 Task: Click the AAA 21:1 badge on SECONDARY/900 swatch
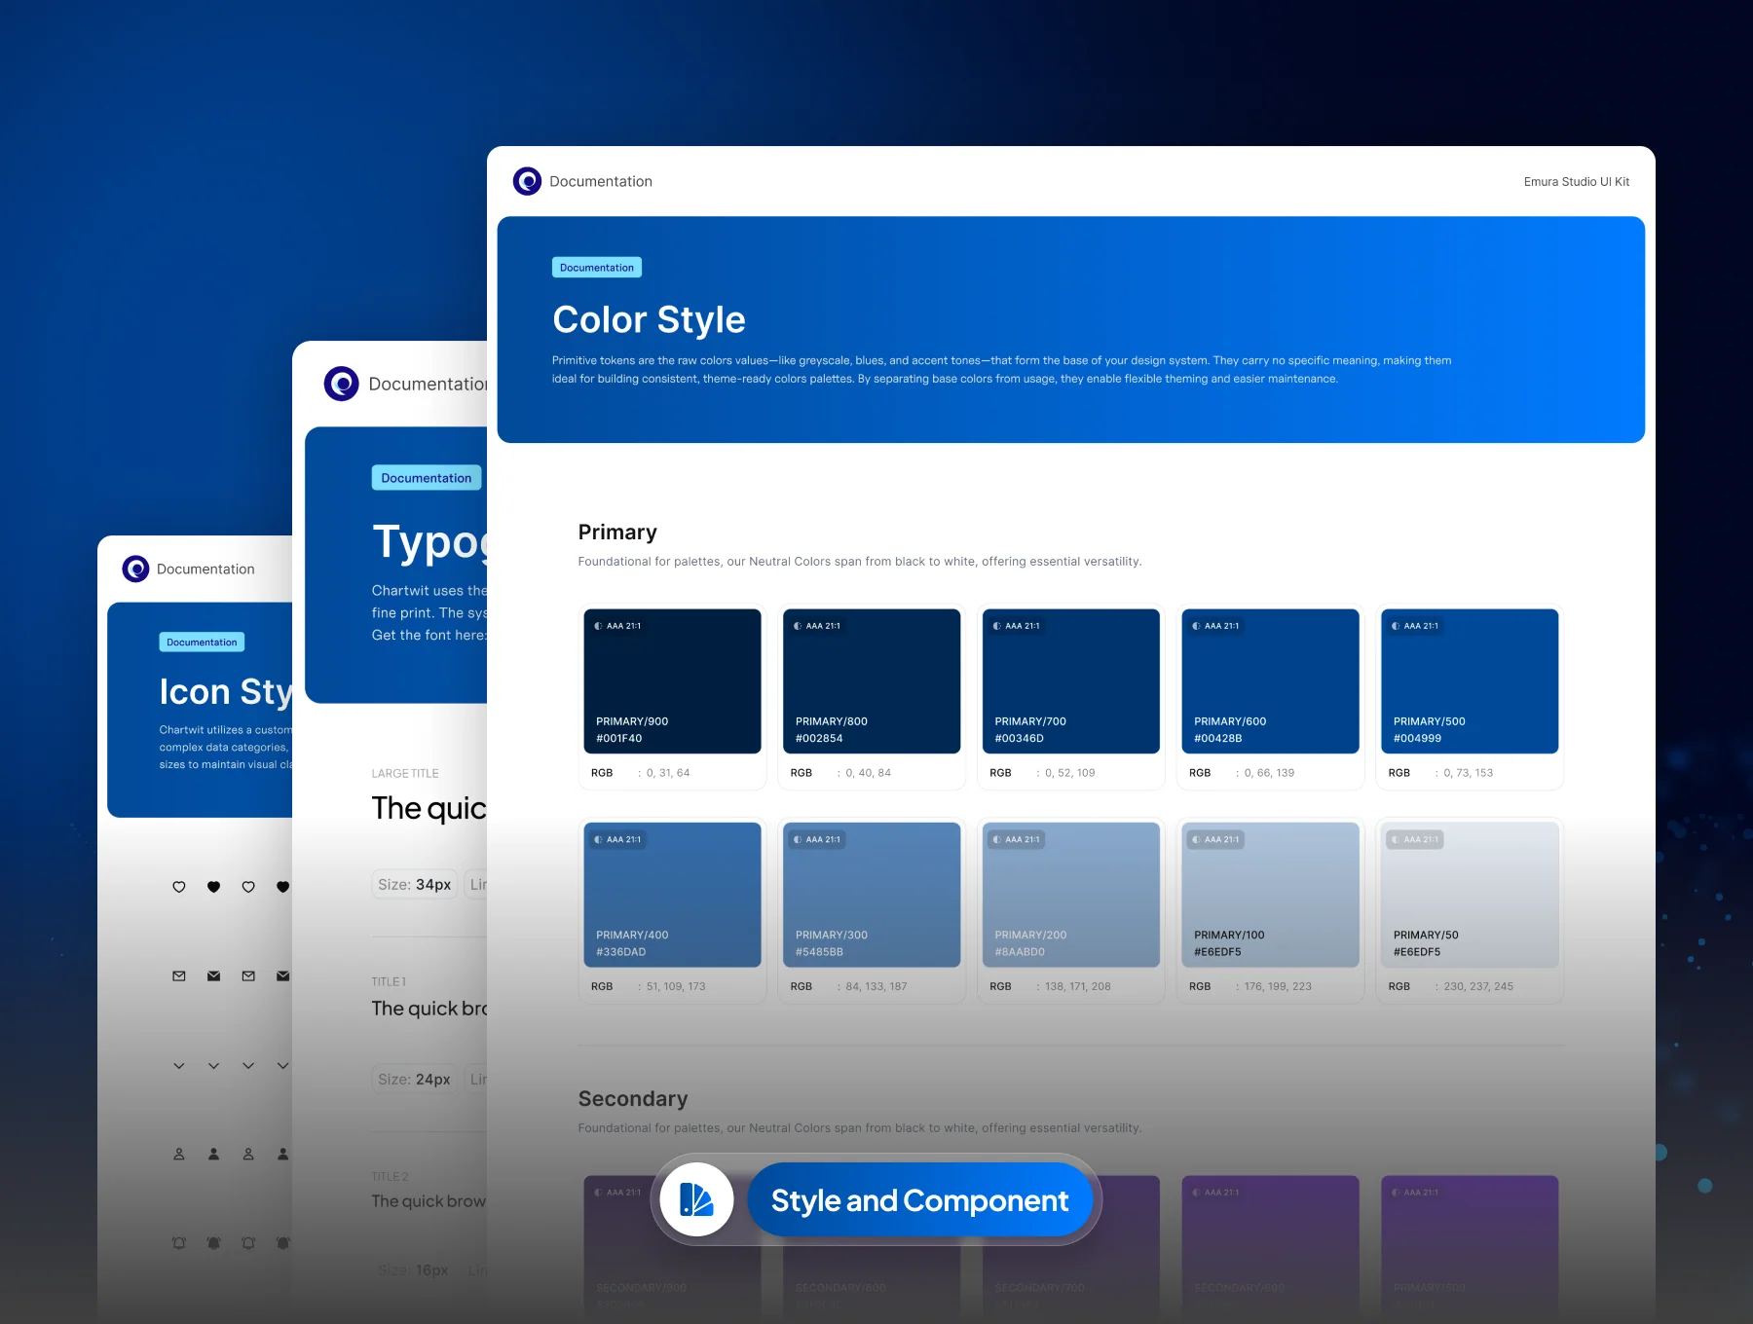(x=618, y=1193)
